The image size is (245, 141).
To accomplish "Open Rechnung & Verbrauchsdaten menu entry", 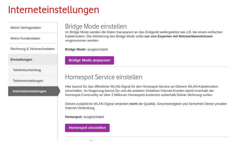I will click(33, 49).
